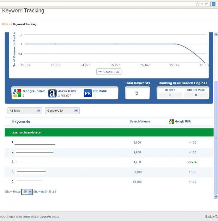Click the Showing [1-5] of 5 text
This screenshot has height=221, width=218.
[x=45, y=192]
